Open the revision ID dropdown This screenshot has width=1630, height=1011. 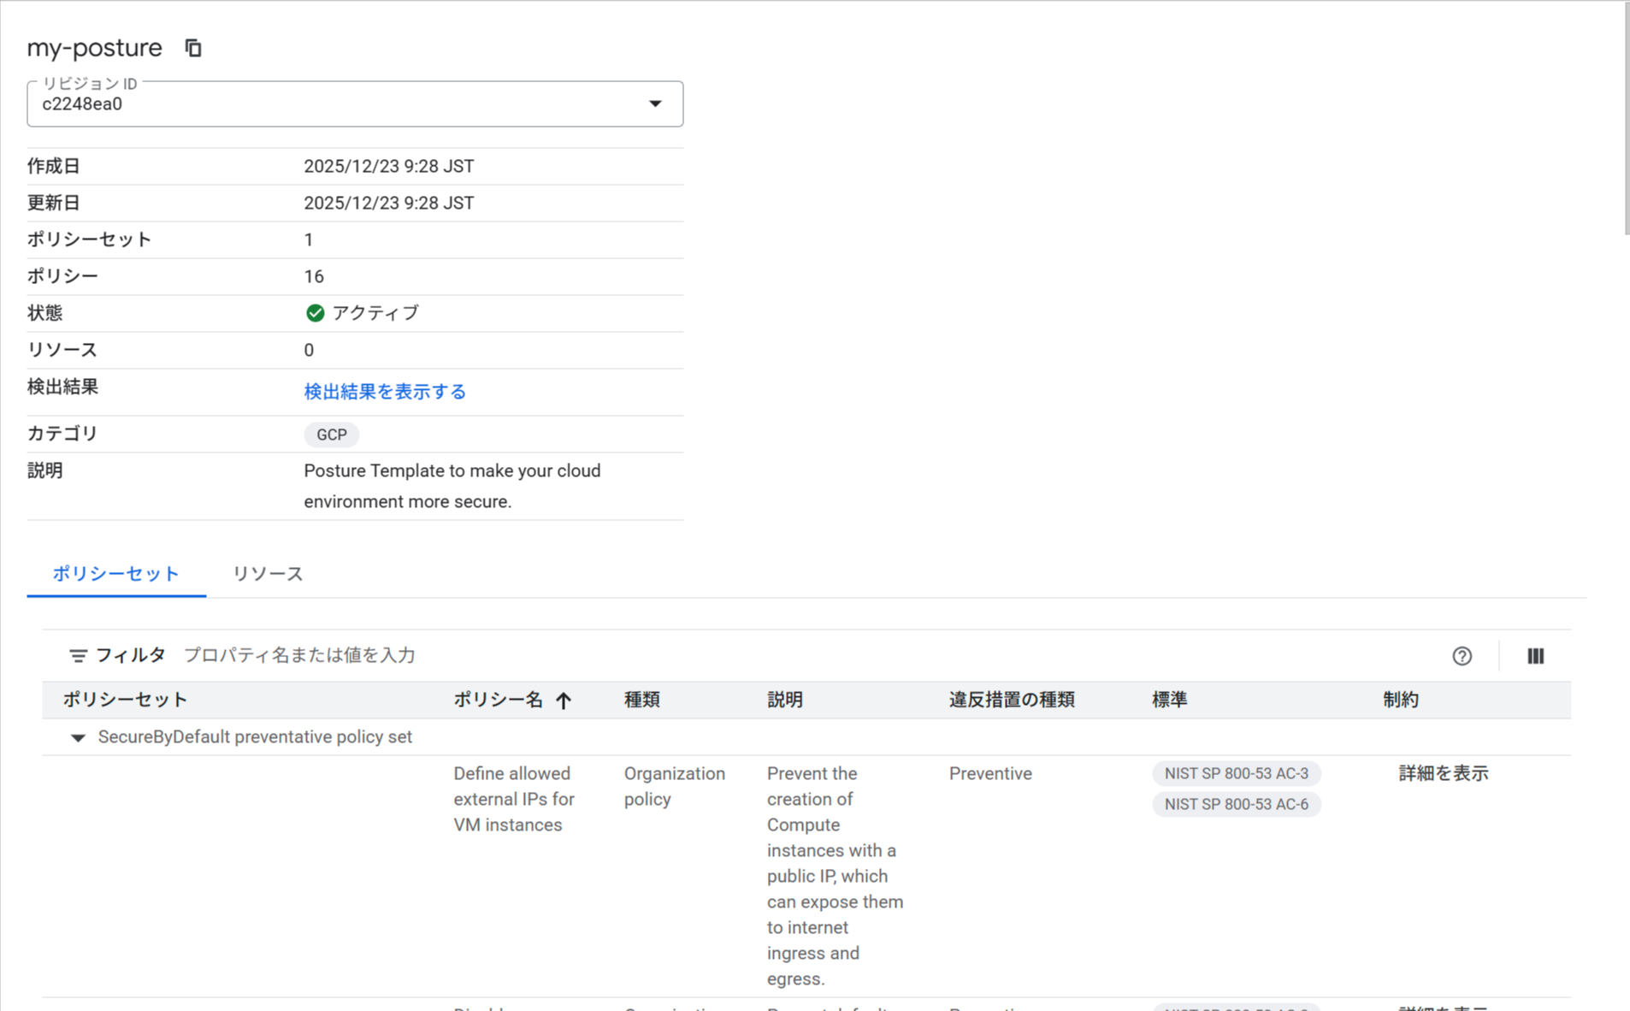coord(654,103)
